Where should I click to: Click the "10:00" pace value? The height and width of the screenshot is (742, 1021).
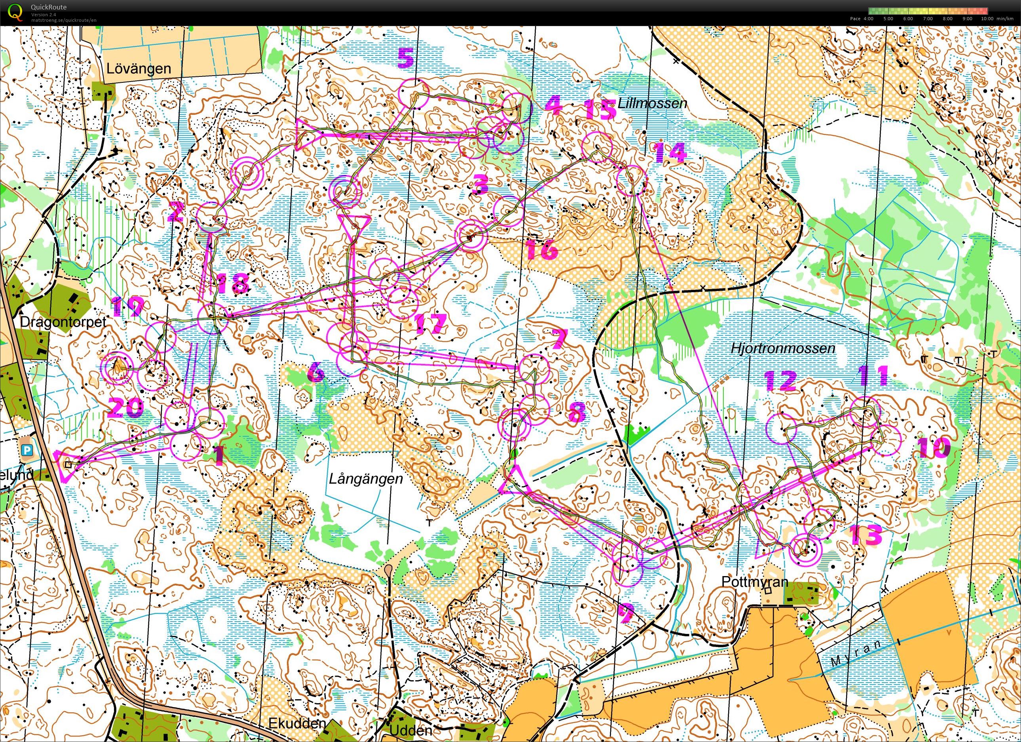click(987, 19)
